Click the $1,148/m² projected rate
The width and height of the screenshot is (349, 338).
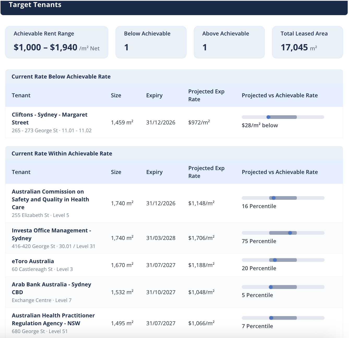[201, 203]
